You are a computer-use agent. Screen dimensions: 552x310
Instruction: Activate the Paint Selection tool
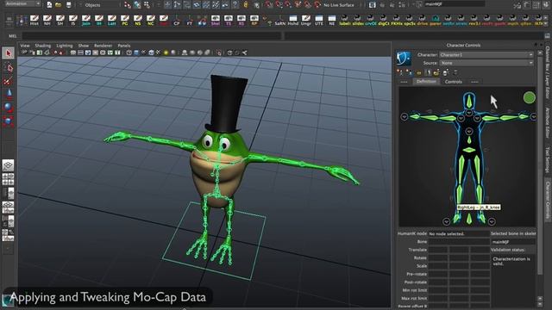pyautogui.click(x=8, y=81)
